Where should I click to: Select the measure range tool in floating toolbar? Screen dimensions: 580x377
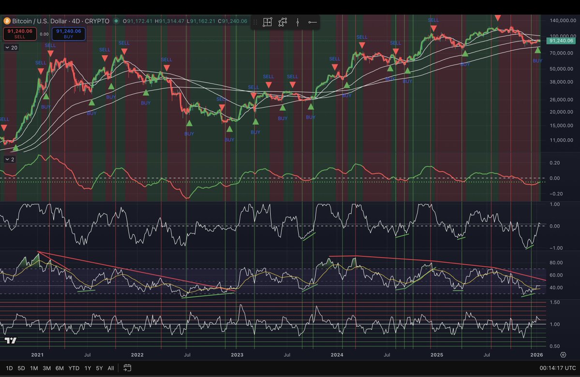(x=268, y=22)
